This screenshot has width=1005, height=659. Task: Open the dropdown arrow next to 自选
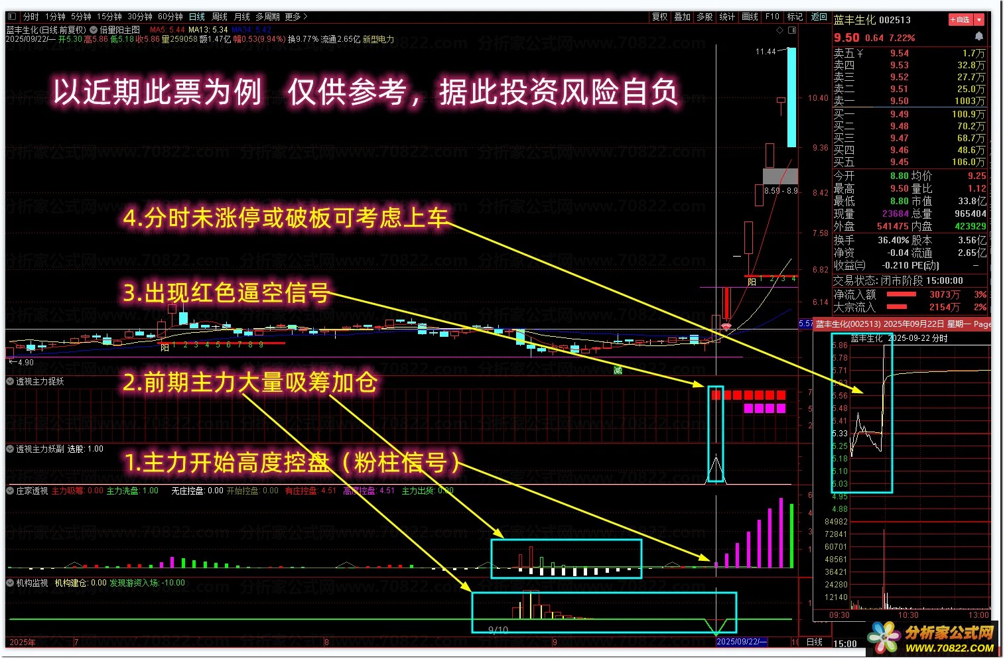point(979,20)
